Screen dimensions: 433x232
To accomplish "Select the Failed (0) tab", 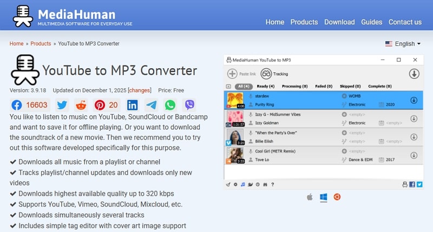I will 324,87.
